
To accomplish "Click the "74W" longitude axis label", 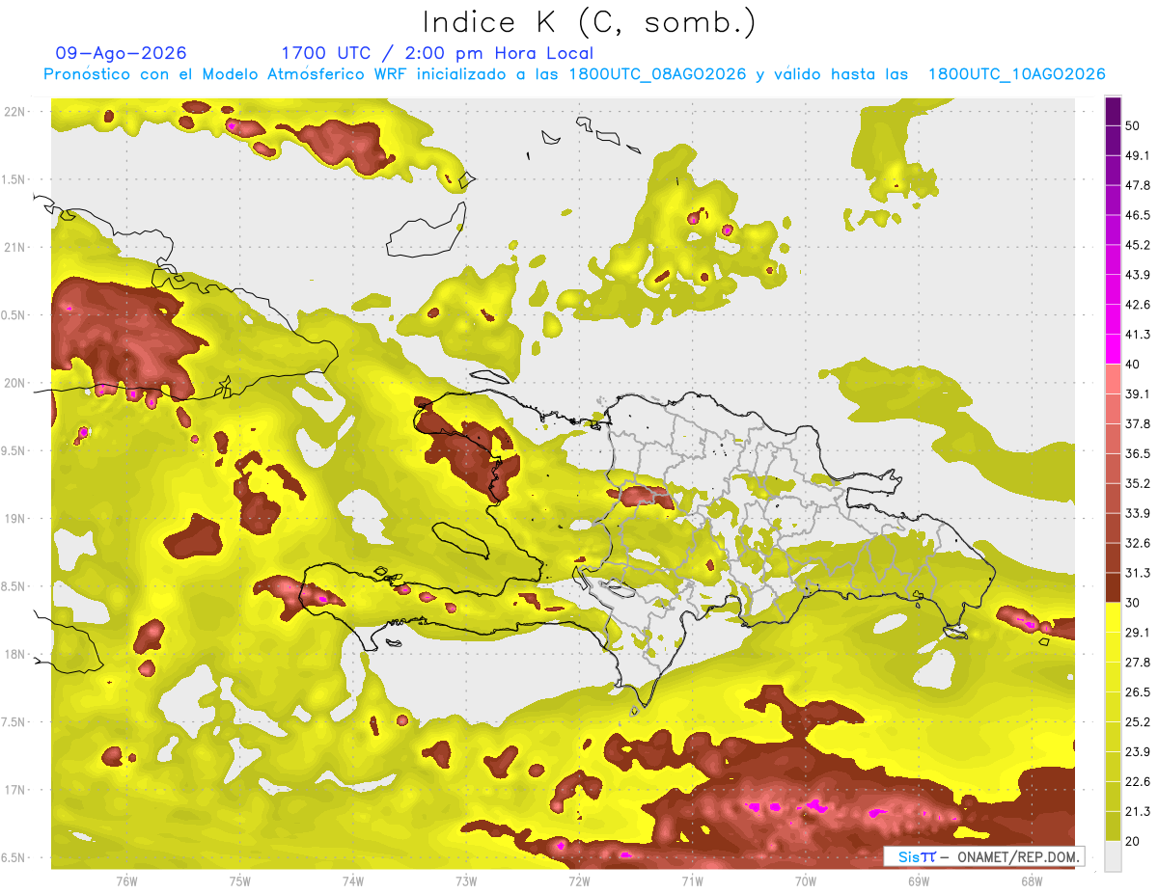I will pyautogui.click(x=353, y=880).
